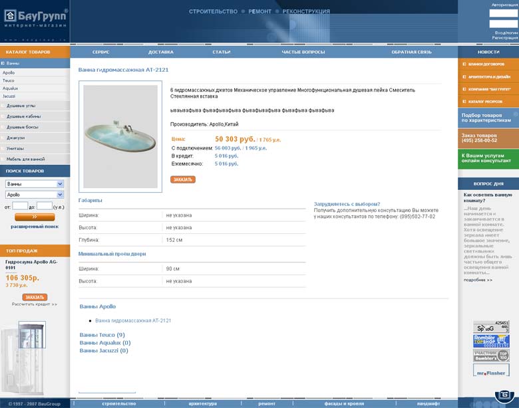This screenshot has height=408, width=519.
Task: Click footer строительство link
Action: pyautogui.click(x=119, y=404)
